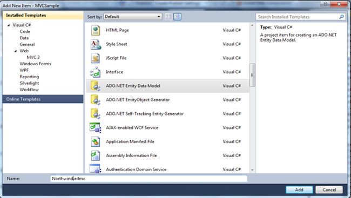Select Reporting category in tree
This screenshot has width=351, height=198.
pyautogui.click(x=29, y=77)
